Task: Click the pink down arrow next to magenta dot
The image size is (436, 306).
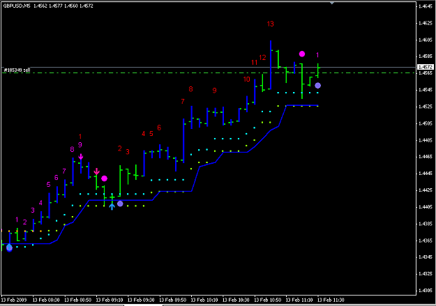Action: click(96, 171)
